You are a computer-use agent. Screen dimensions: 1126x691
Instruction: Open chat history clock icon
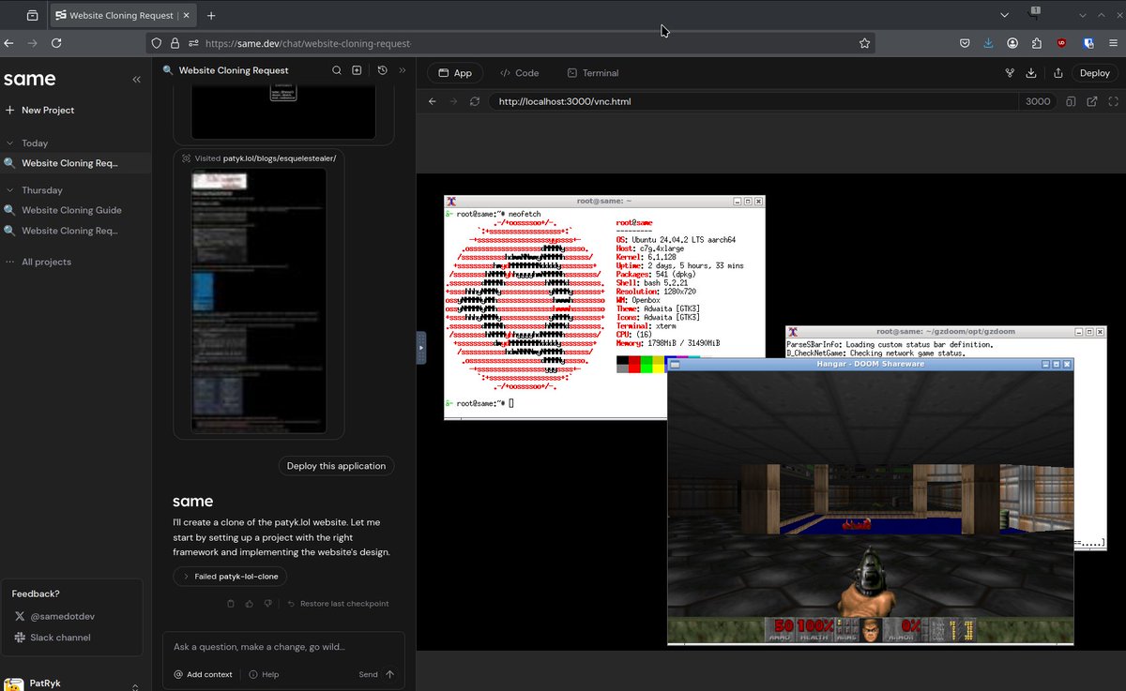pyautogui.click(x=382, y=70)
